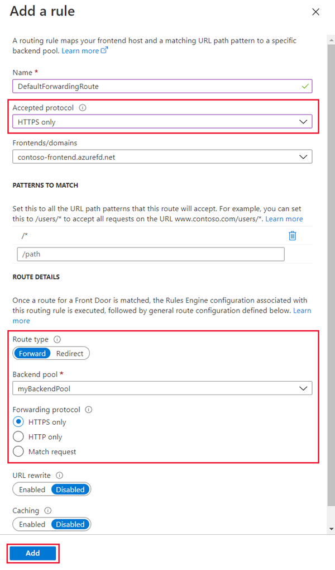Click the Caching info icon
This screenshot has height=570, width=335.
[x=46, y=510]
